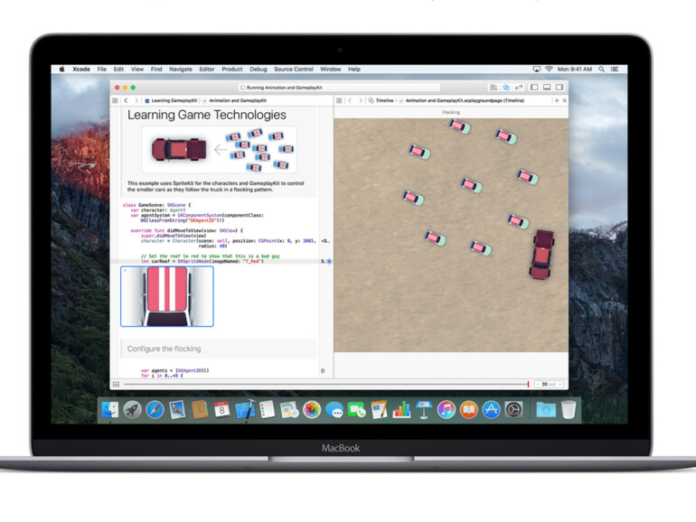Open Spotlight search magnifier
696x522 pixels.
pyautogui.click(x=601, y=70)
